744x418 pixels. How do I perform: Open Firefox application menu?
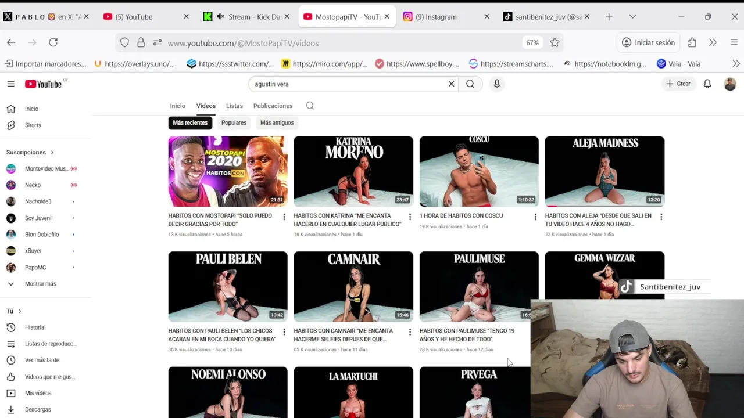coord(734,42)
